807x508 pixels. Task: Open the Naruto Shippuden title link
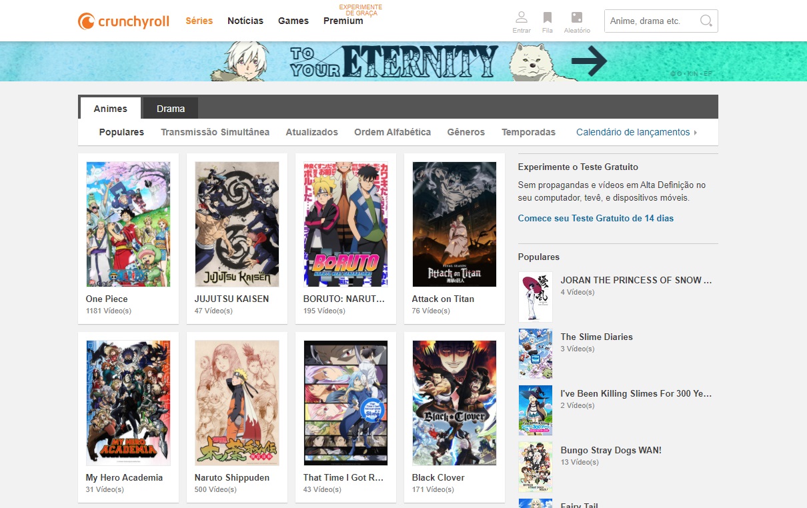[232, 477]
